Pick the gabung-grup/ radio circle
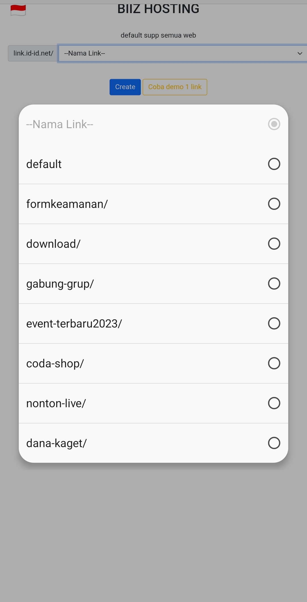 274,284
